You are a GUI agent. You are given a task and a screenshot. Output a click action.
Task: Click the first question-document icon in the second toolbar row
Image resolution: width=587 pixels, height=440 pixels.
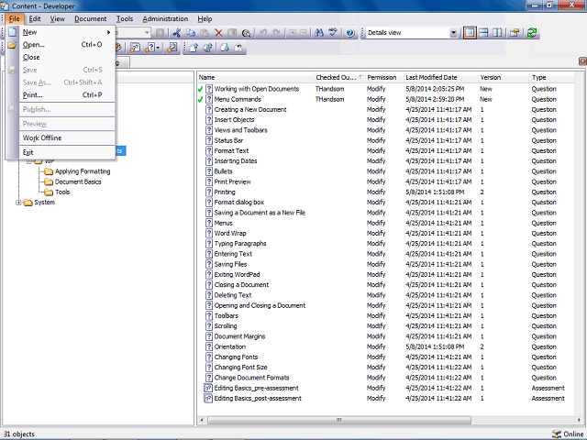(x=135, y=48)
